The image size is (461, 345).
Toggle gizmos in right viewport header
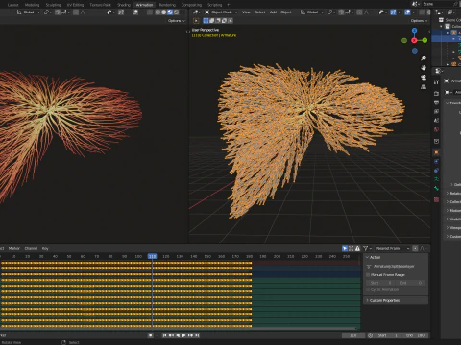pyautogui.click(x=393, y=12)
